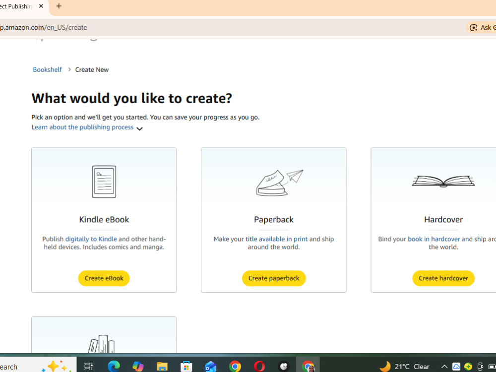Click the battery icon in system tray

(492, 367)
